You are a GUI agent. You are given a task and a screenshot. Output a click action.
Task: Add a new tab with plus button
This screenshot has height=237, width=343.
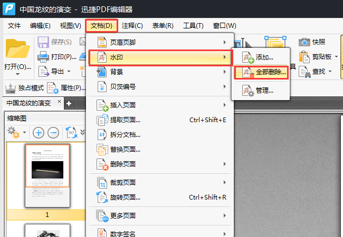[69, 103]
